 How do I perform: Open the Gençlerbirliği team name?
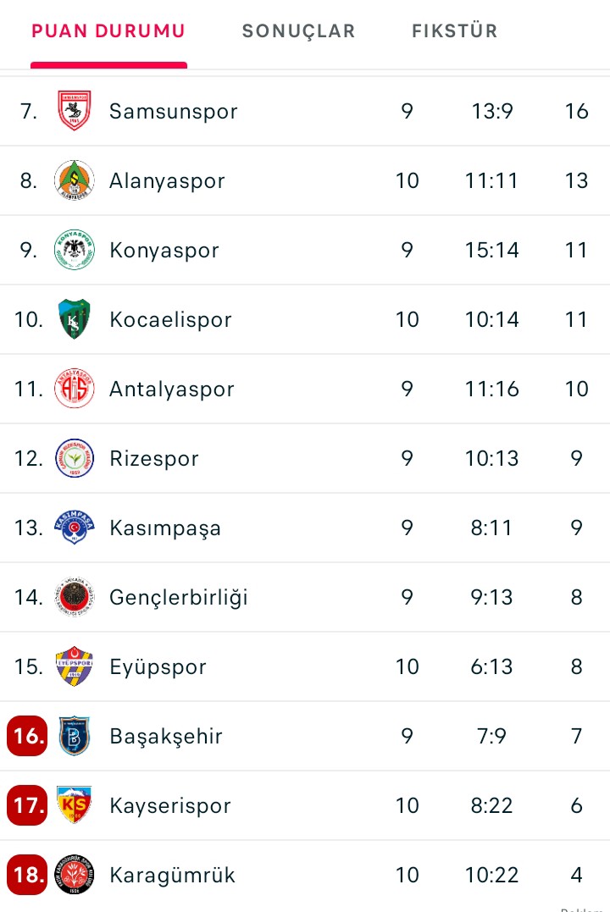(x=178, y=597)
